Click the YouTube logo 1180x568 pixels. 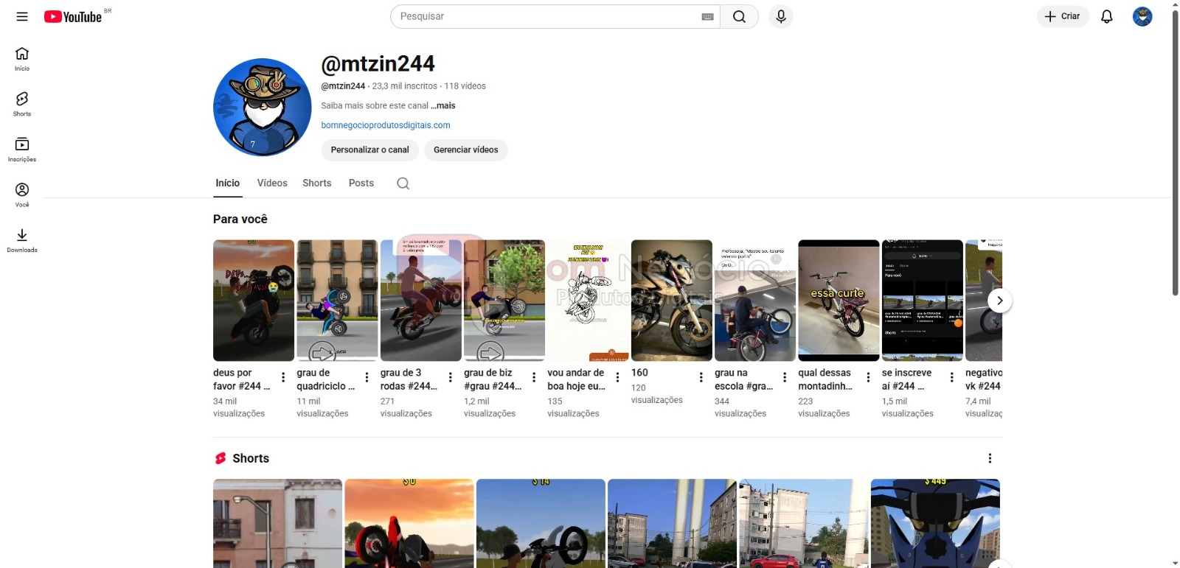click(x=73, y=17)
